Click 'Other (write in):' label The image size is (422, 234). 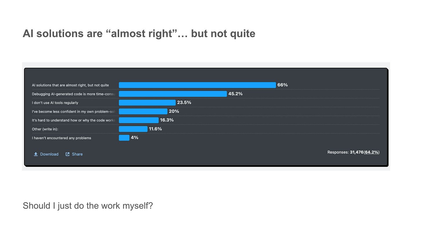[45, 129]
